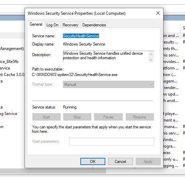Click the Stop service button
The width and height of the screenshot is (185, 177).
point(77,117)
